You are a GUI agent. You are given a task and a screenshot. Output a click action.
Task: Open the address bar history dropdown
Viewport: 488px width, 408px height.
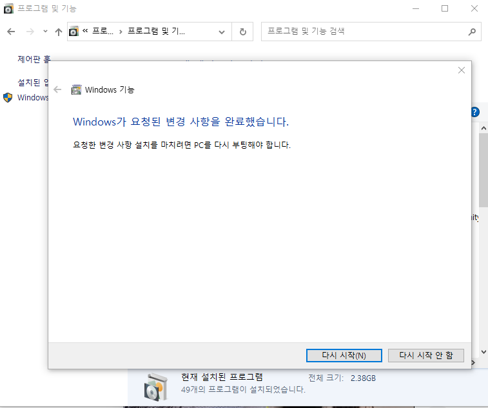click(222, 32)
